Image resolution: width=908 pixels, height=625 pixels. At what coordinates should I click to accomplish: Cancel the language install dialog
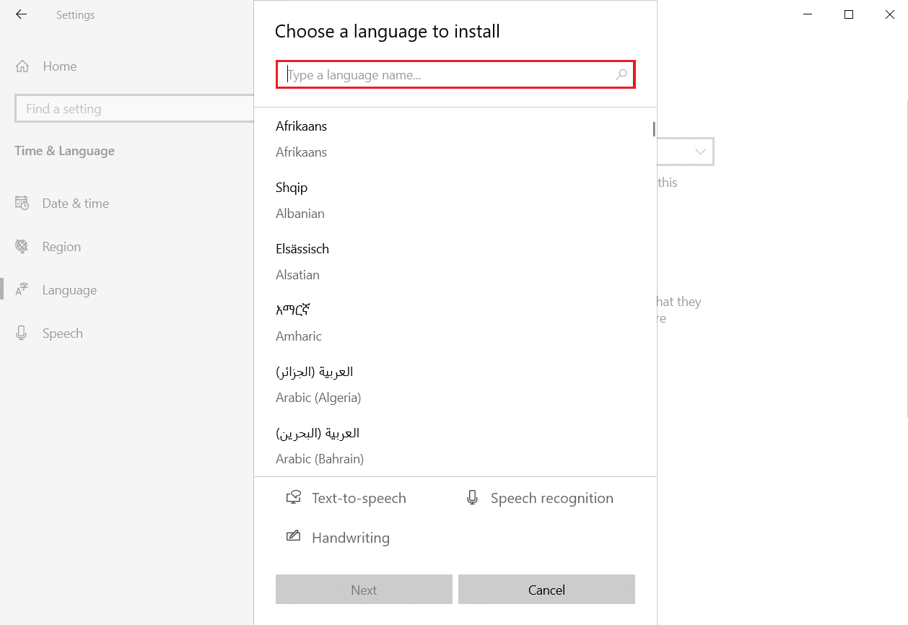click(546, 590)
